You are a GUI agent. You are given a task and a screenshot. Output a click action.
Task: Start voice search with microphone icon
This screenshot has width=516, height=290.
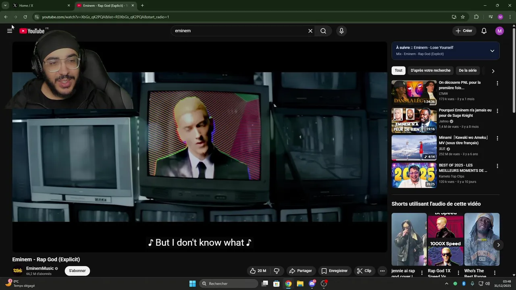(341, 31)
